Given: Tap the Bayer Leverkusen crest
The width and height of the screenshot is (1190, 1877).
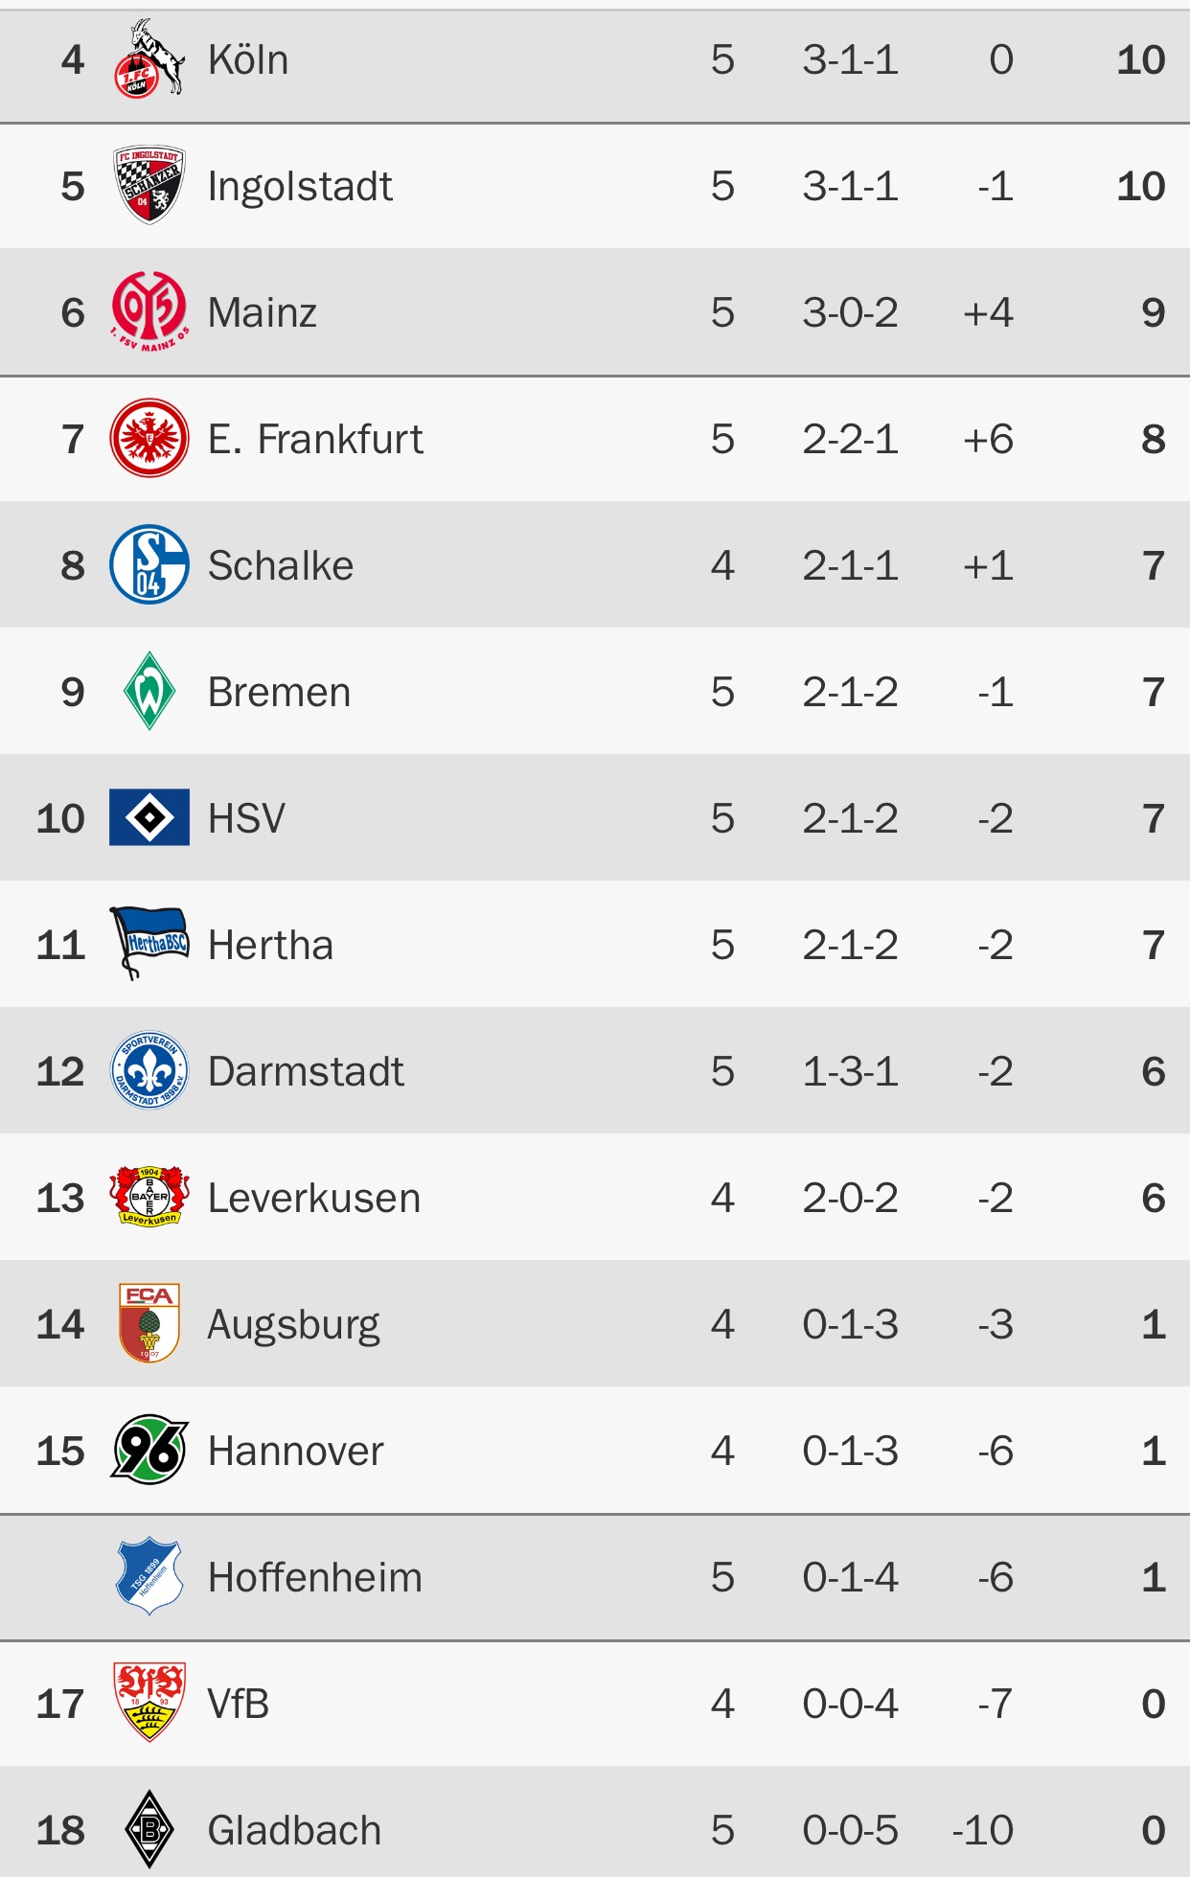Looking at the screenshot, I should [x=149, y=1197].
